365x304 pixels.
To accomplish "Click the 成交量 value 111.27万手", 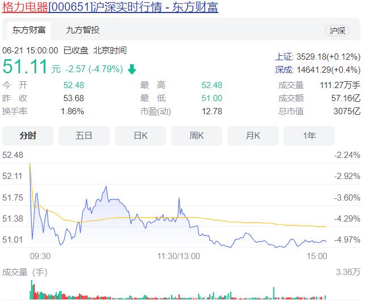I will 340,85.
